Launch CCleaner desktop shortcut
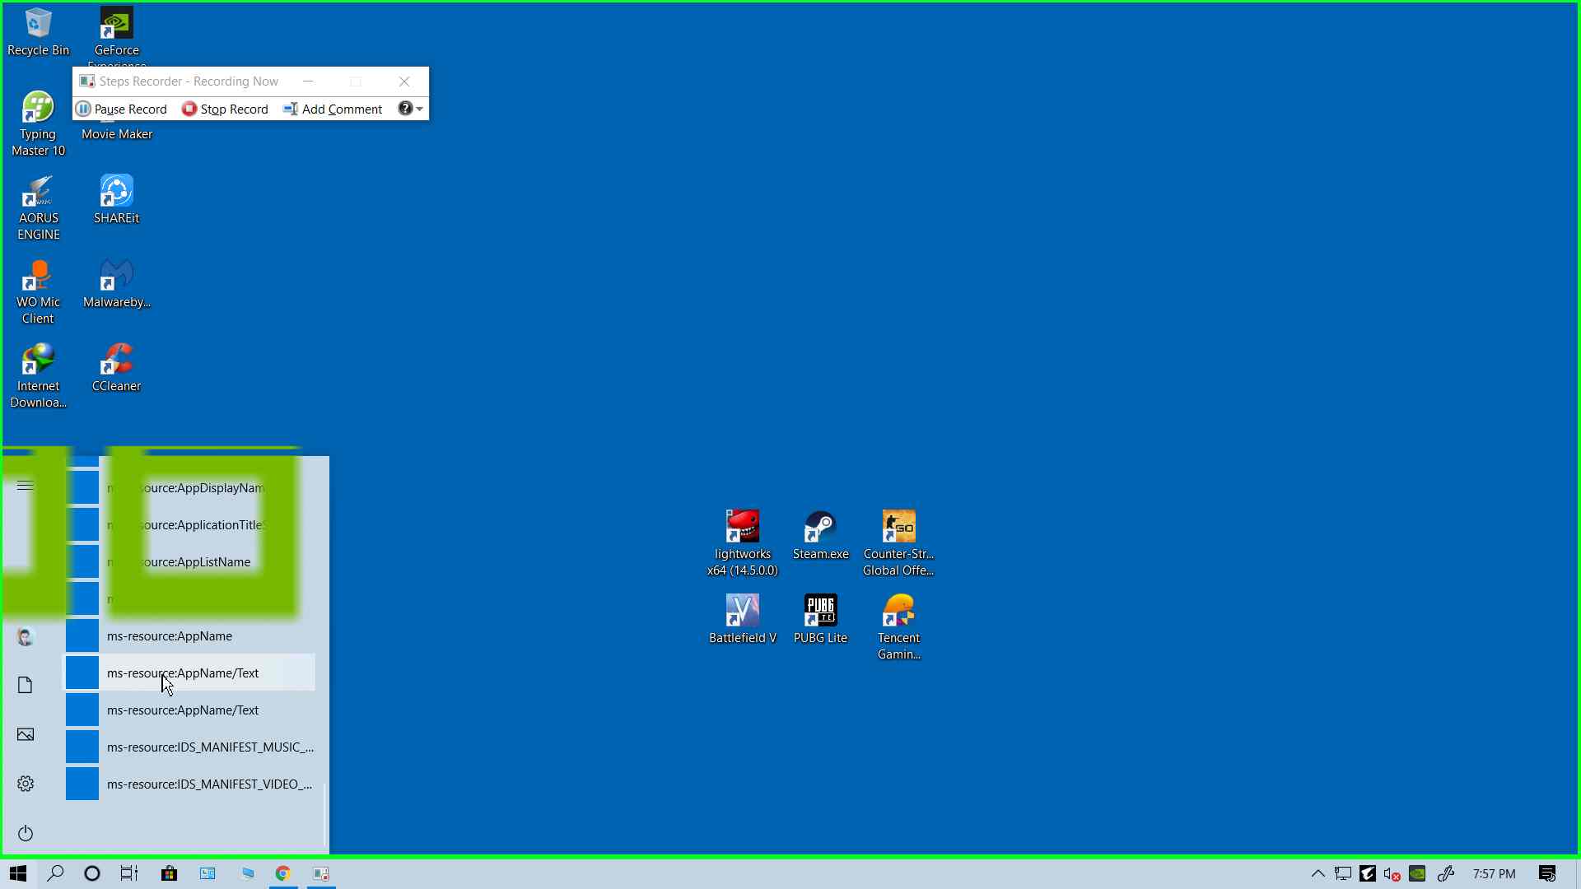1581x889 pixels. tap(116, 367)
